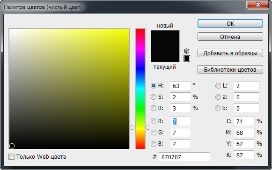Click the hex field showing 070707
Viewport: 272px width, 170px height.
(x=184, y=157)
